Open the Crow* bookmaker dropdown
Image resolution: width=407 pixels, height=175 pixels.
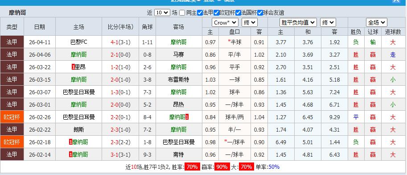(x=225, y=23)
